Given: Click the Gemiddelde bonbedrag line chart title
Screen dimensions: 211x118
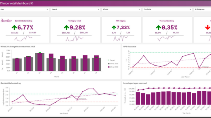Looking at the screenshot, I should [x=11, y=83].
